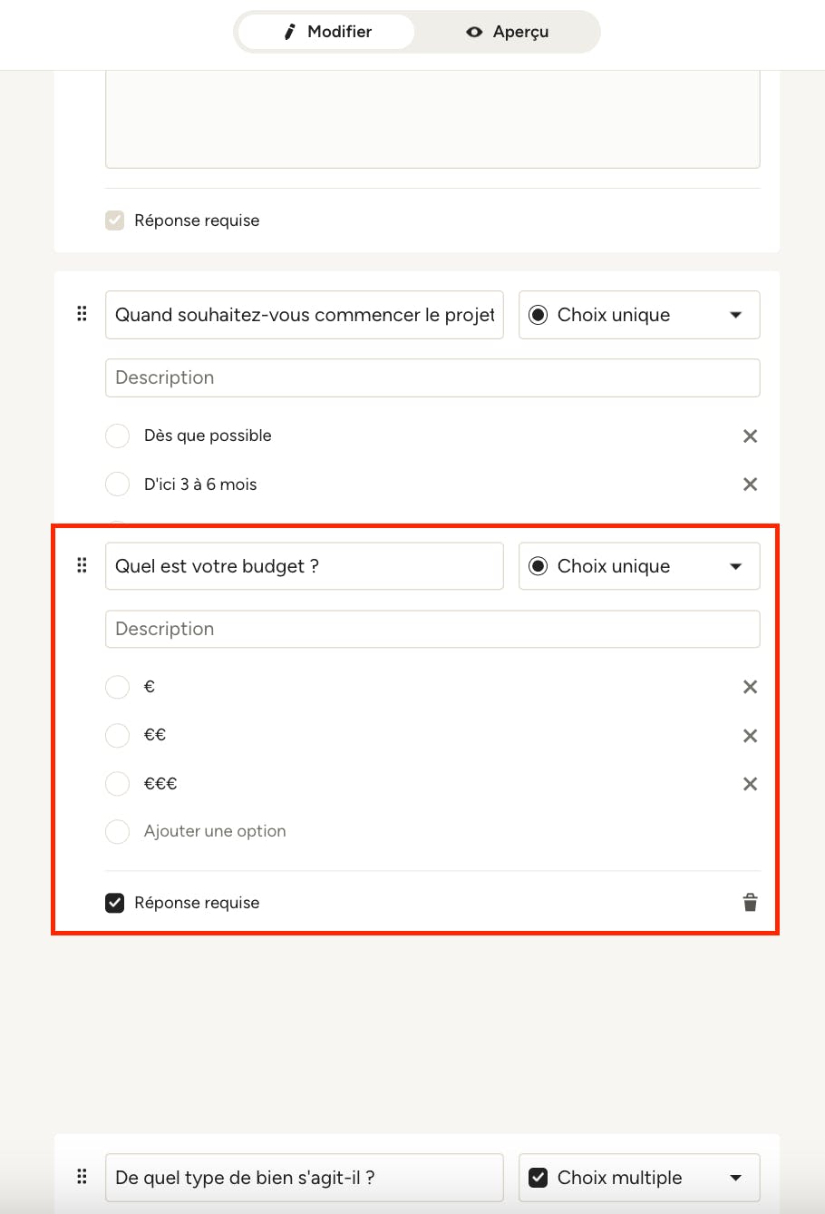Remove the '€€€' option
Viewport: 825px width, 1214px height.
point(750,784)
